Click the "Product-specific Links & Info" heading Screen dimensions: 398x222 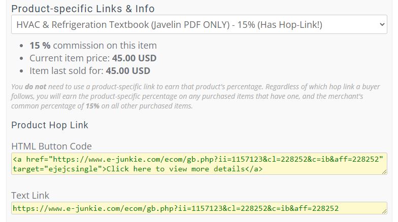(83, 9)
